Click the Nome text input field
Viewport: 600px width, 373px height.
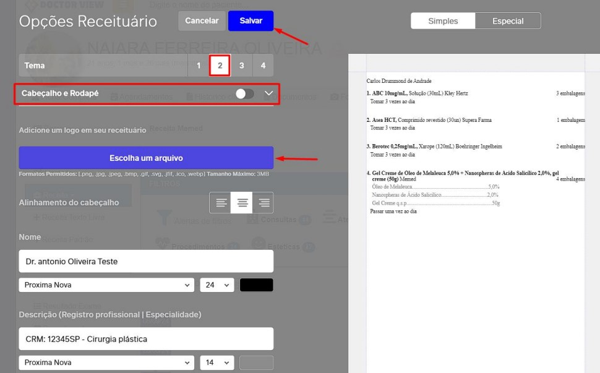click(x=146, y=261)
